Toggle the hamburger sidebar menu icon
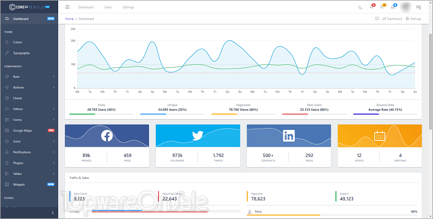433x219 pixels. pyautogui.click(x=67, y=7)
